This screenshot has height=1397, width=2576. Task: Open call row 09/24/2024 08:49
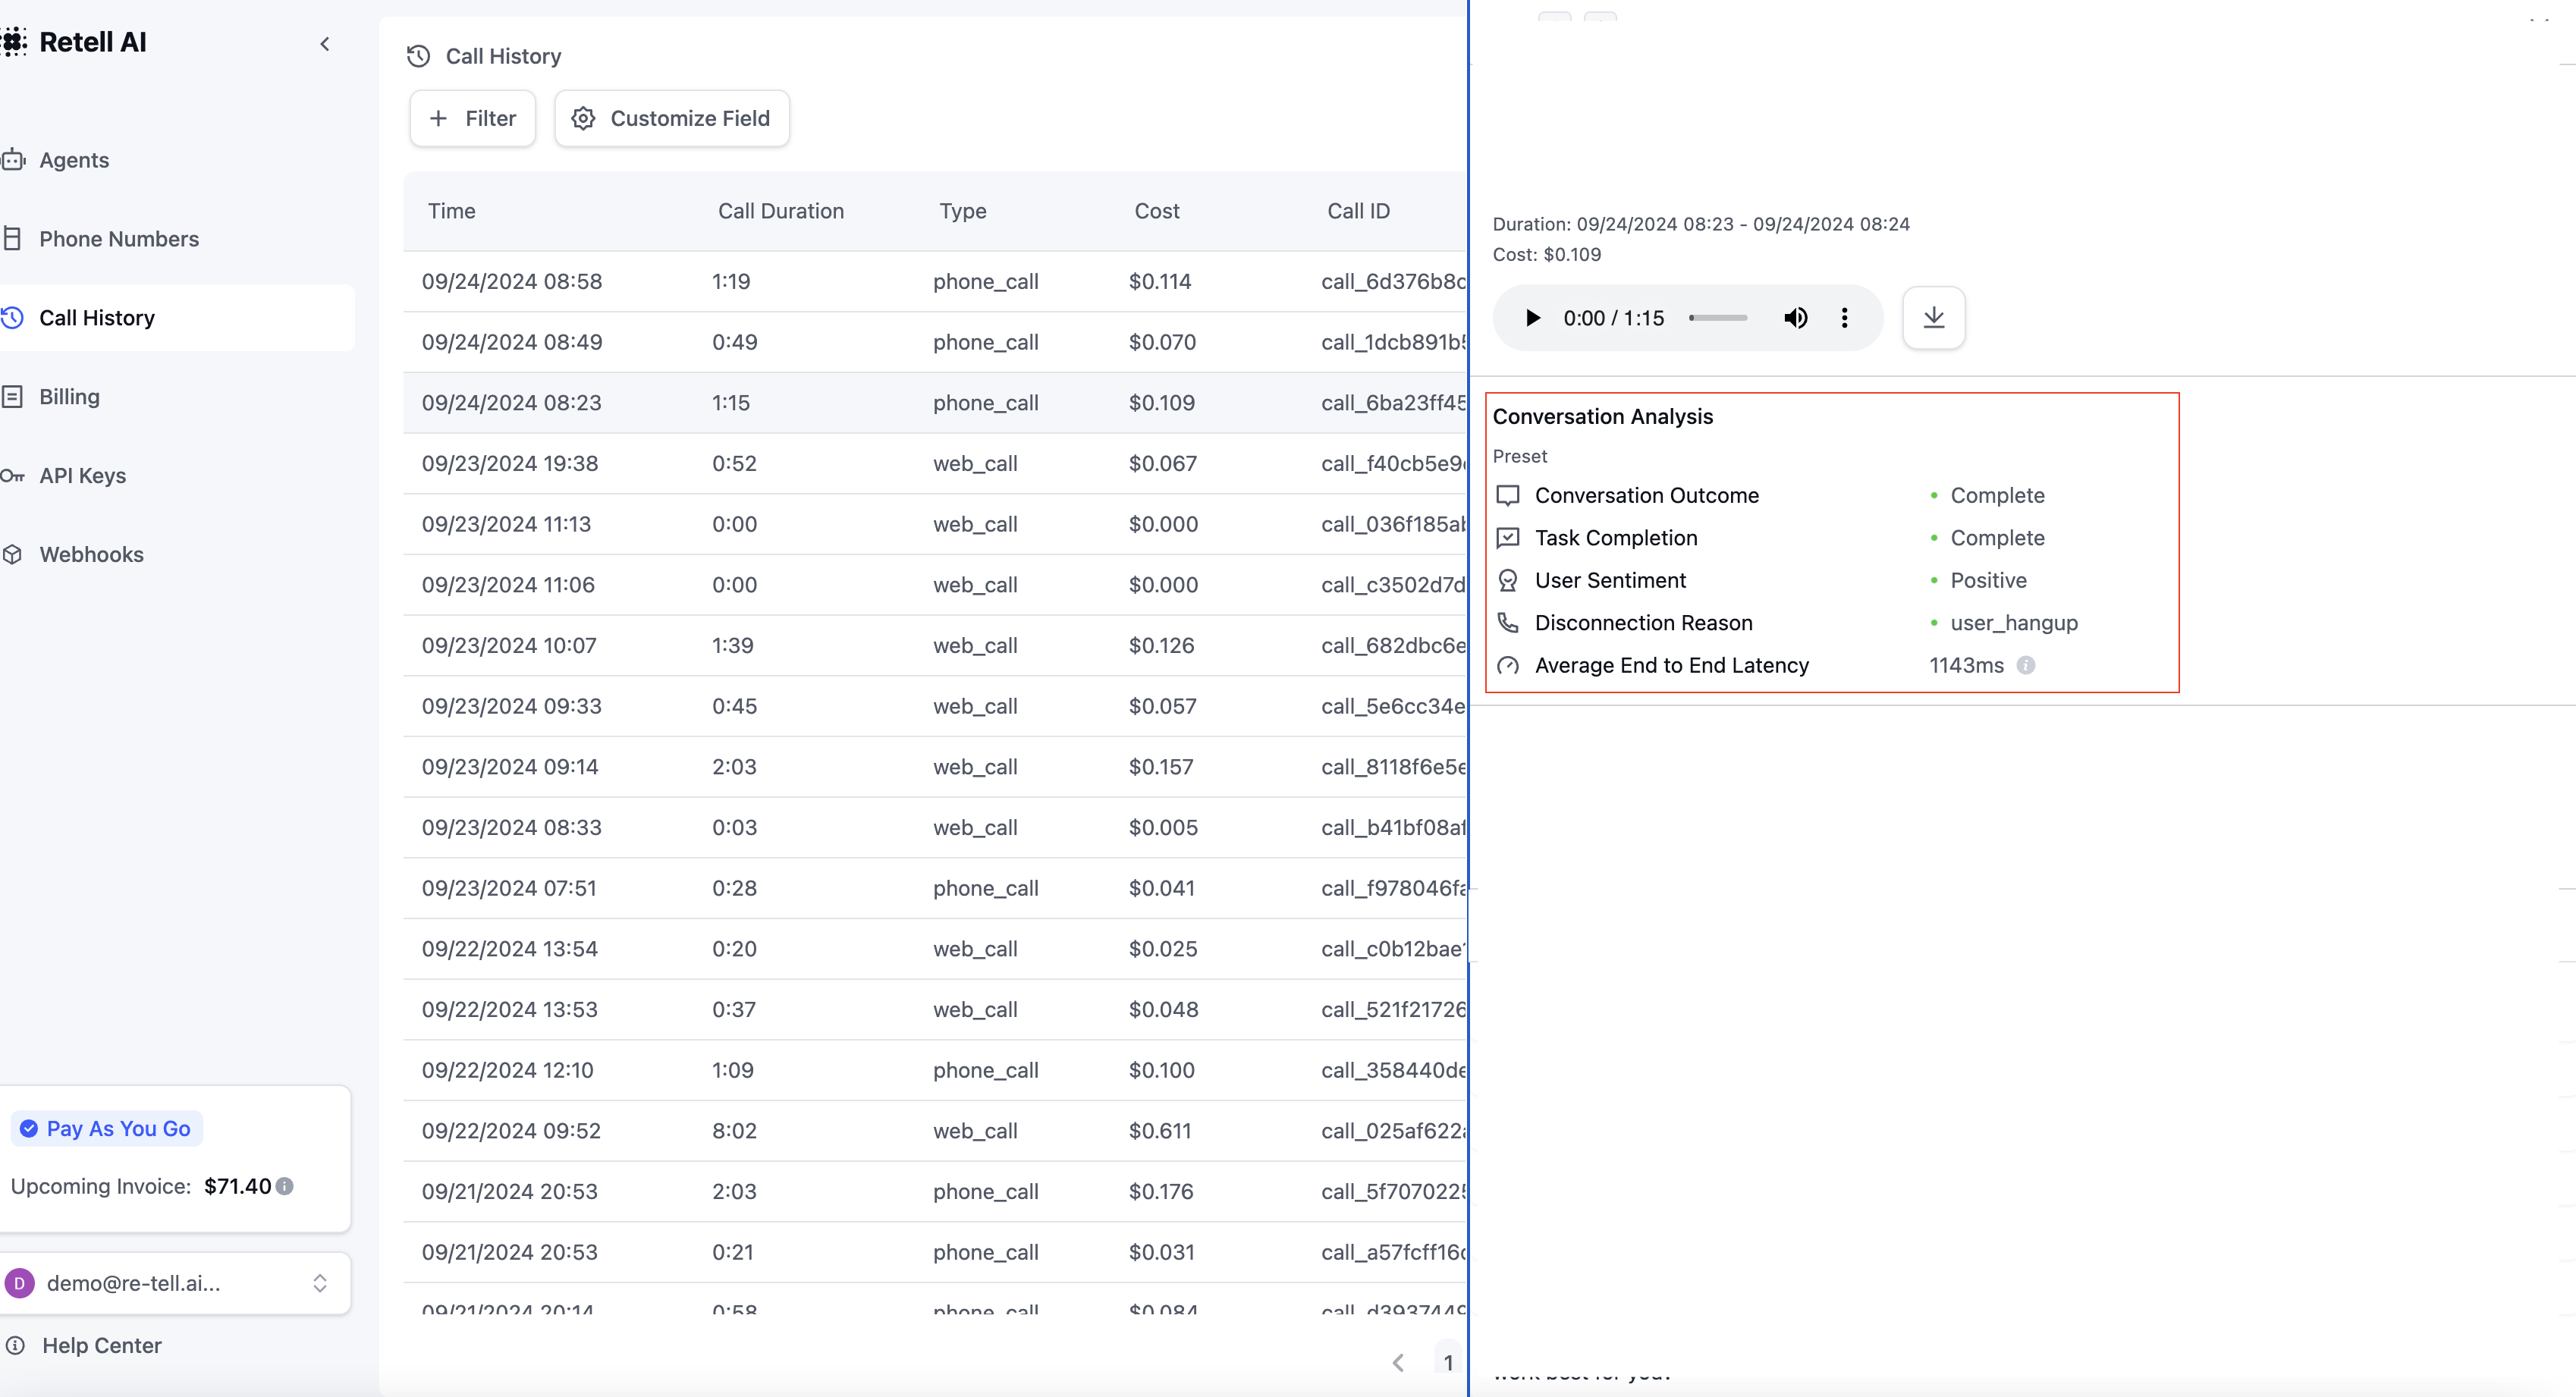[935, 342]
